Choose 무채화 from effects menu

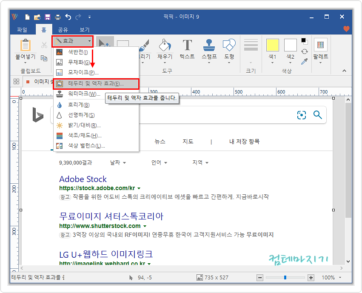point(96,62)
